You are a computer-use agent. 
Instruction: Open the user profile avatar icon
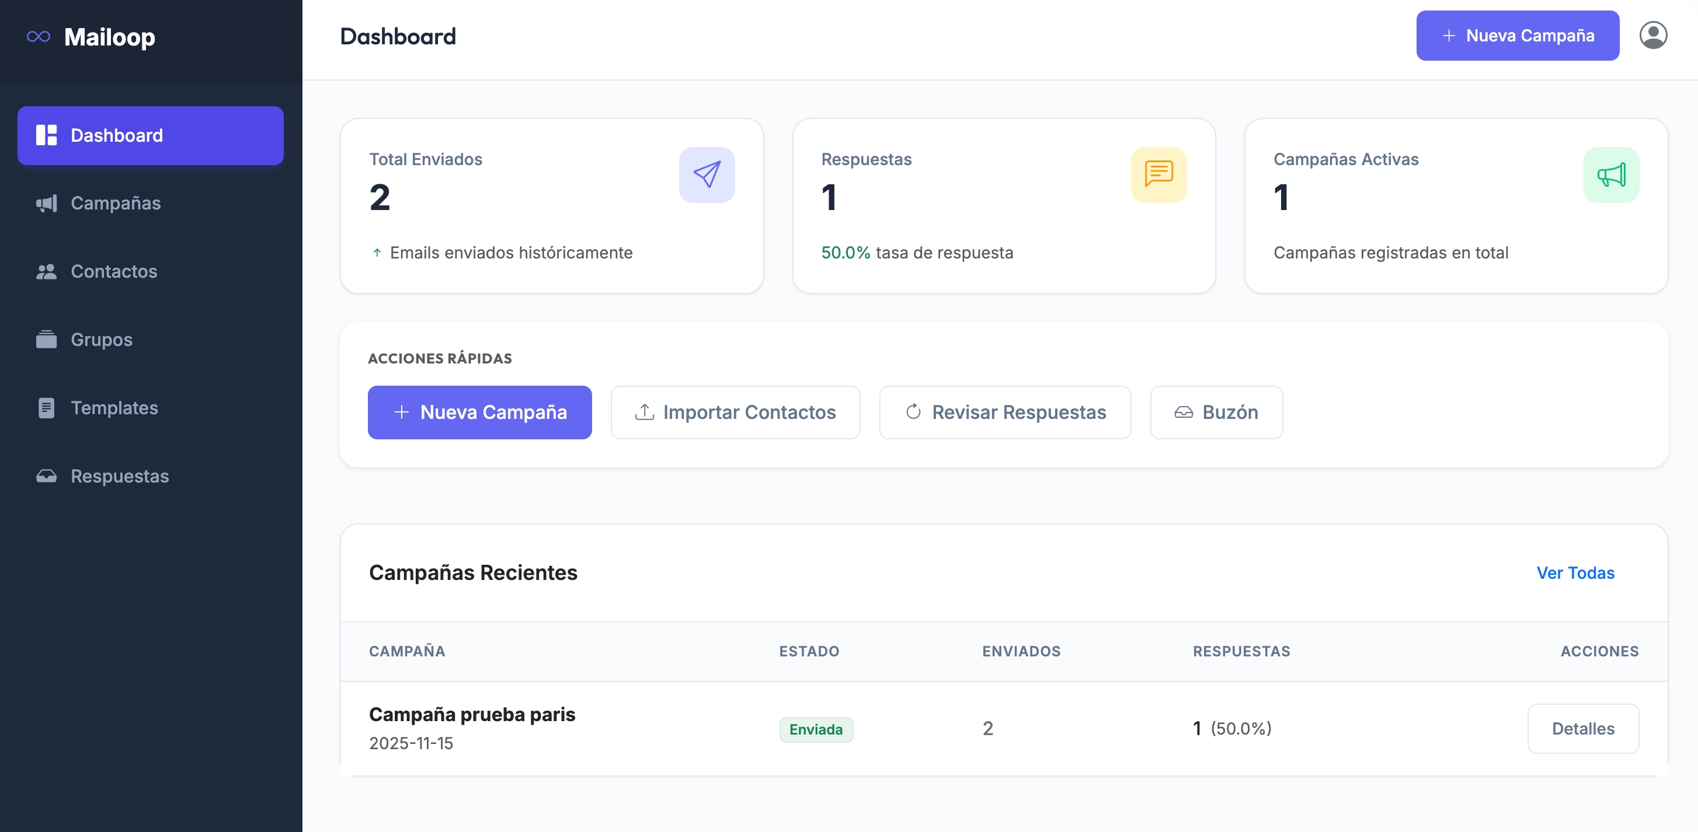1652,36
